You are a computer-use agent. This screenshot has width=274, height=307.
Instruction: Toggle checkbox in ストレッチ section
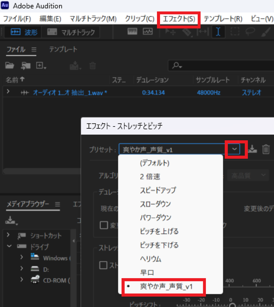point(103,265)
